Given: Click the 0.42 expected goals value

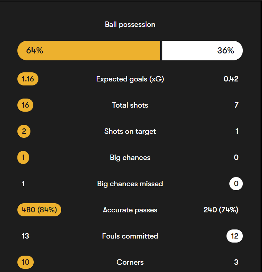Looking at the screenshot, I should (x=231, y=79).
